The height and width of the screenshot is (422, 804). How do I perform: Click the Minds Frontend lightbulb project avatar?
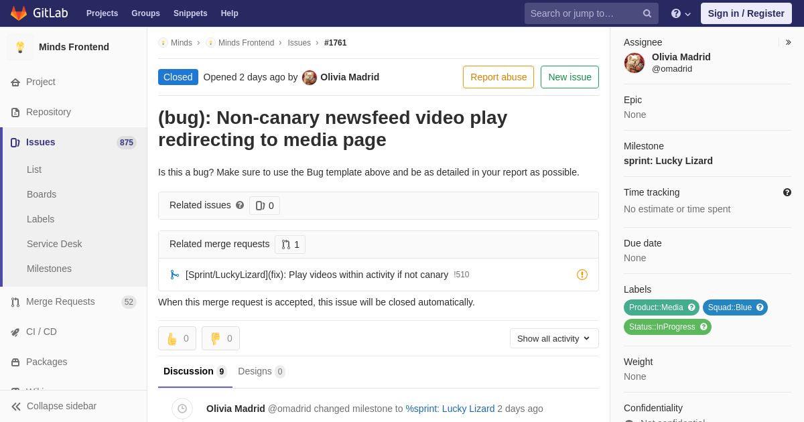20,47
